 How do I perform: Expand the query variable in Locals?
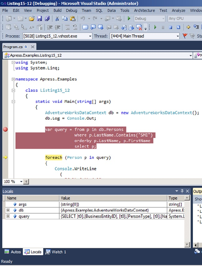click(x=8, y=216)
